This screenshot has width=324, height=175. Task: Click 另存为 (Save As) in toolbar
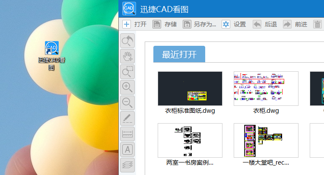(199, 24)
